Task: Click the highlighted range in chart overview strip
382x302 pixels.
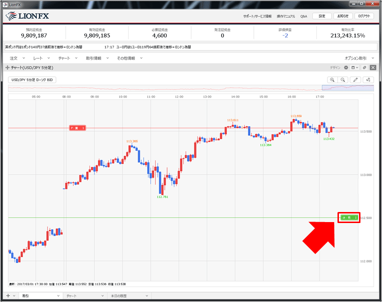Action: tap(348, 88)
